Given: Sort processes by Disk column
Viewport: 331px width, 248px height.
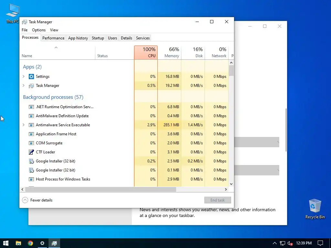Looking at the screenshot, I should pyautogui.click(x=193, y=53).
